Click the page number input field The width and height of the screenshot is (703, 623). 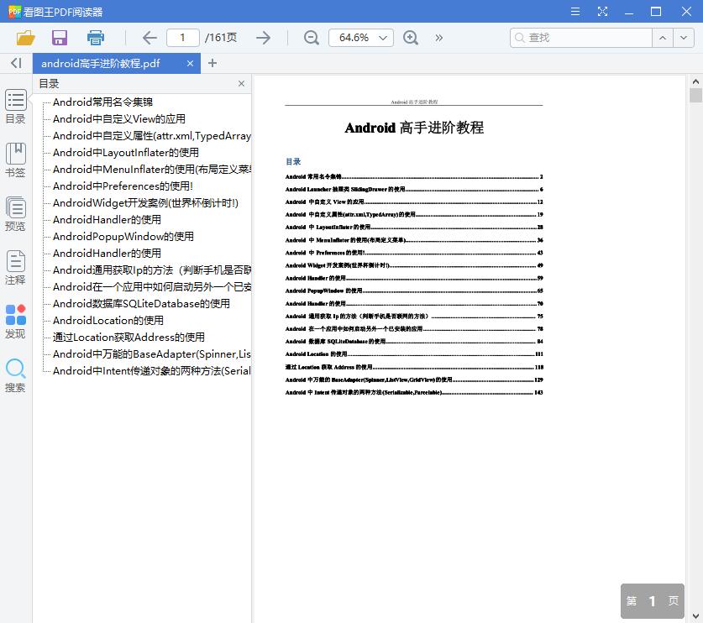tap(186, 37)
